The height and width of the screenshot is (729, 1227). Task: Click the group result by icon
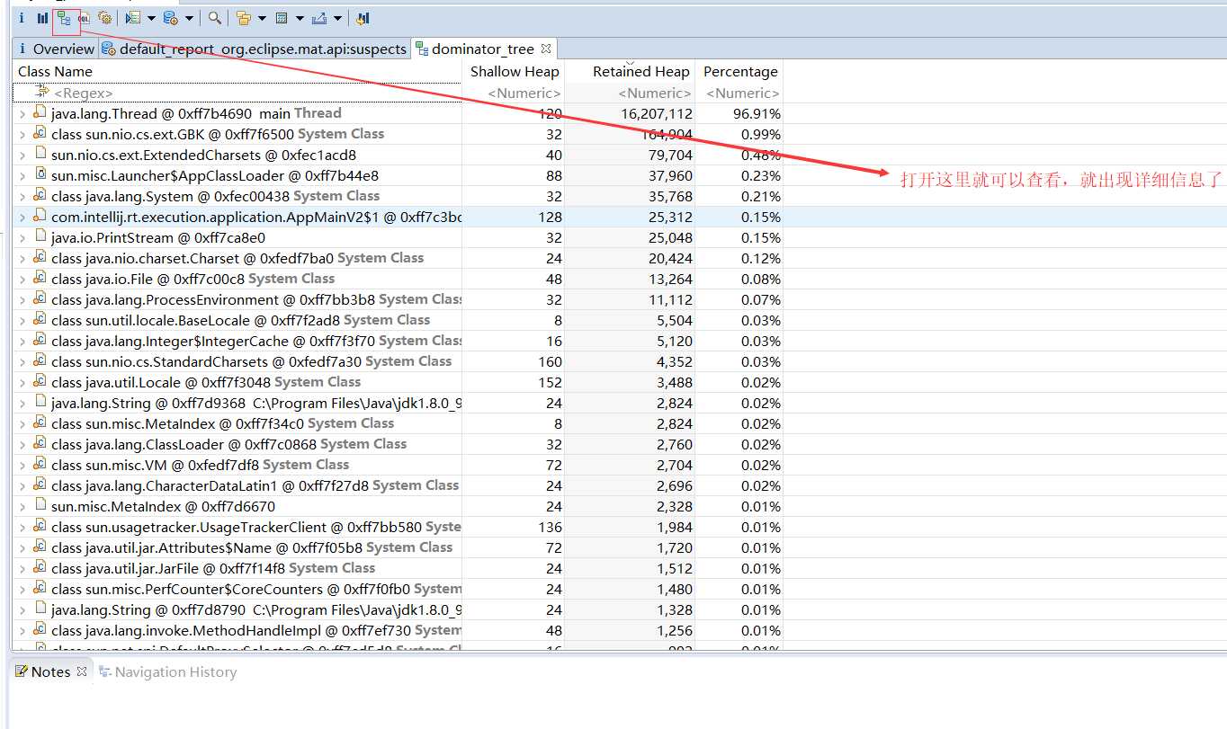(243, 18)
